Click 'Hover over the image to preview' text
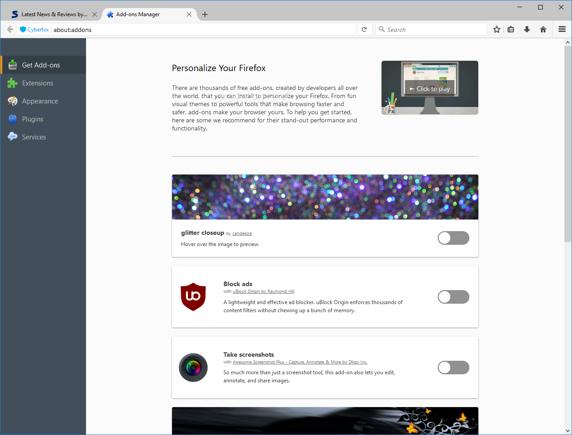This screenshot has height=435, width=572. point(220,244)
